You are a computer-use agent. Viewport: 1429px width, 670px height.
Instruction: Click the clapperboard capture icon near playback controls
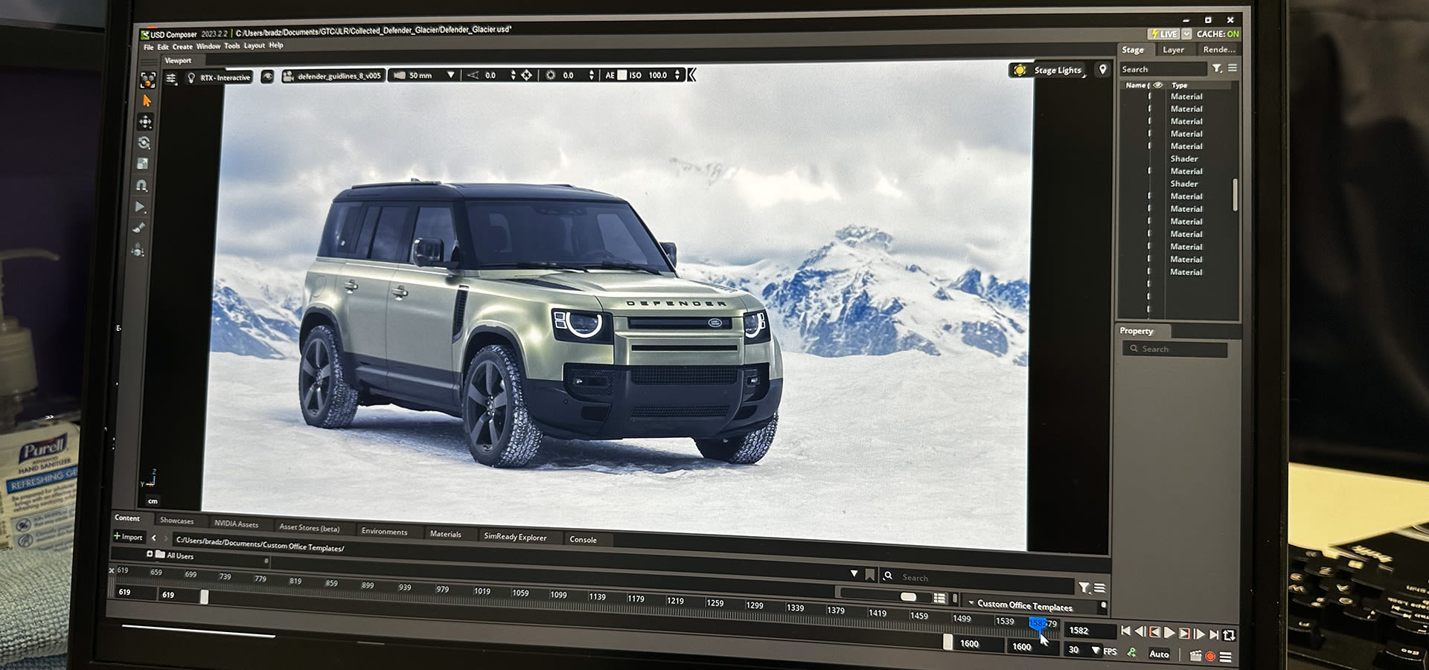[1195, 656]
